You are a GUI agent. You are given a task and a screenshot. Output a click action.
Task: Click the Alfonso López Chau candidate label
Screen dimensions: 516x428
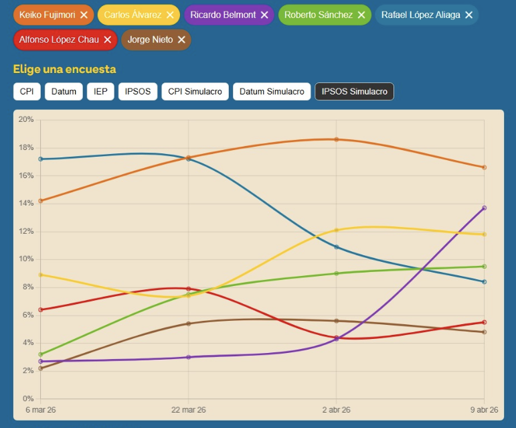pos(59,40)
